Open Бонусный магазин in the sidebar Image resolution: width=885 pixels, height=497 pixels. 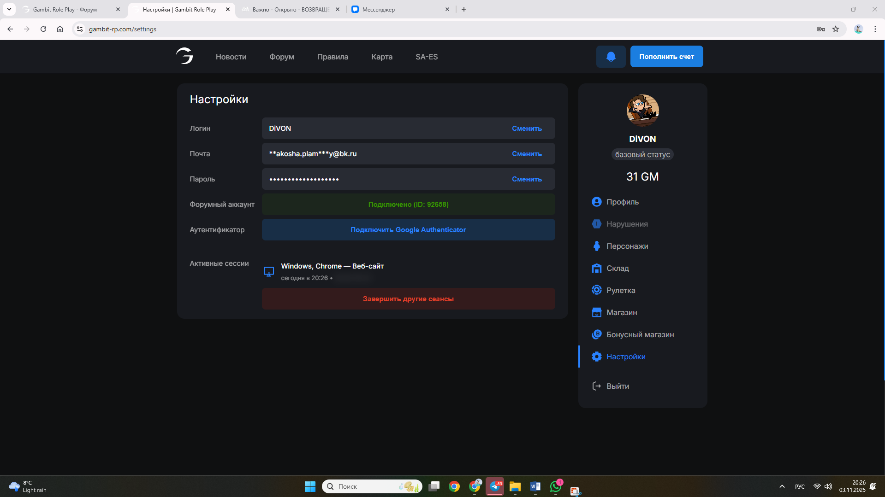[x=640, y=334]
